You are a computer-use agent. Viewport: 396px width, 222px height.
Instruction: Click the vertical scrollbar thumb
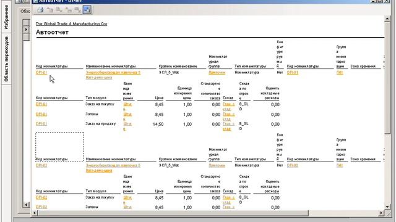click(387, 78)
